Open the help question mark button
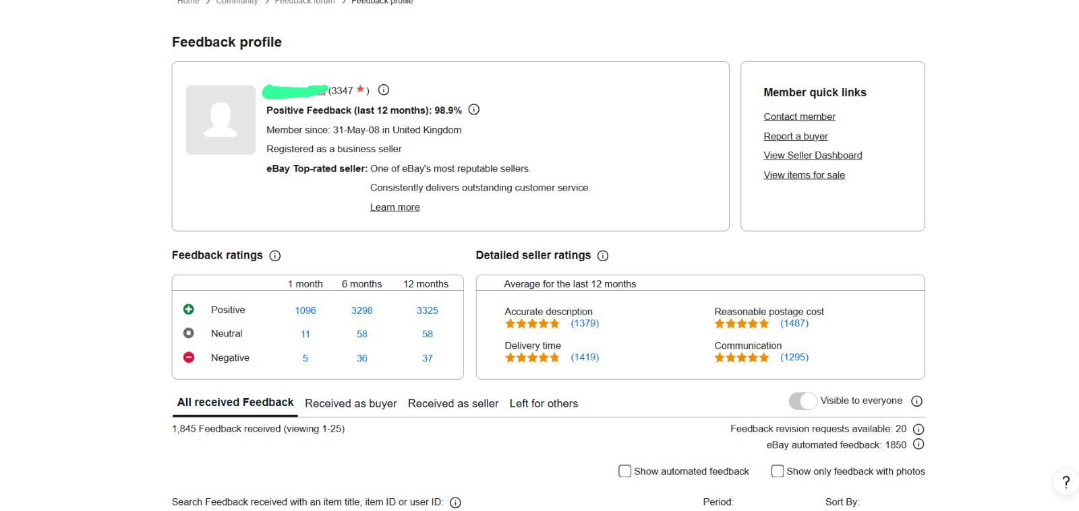1079x511 pixels. (1066, 482)
